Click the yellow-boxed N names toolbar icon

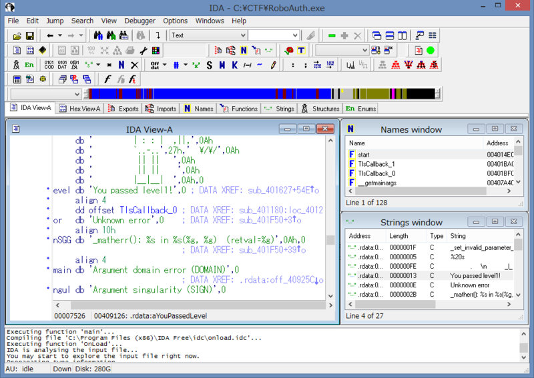coord(244,51)
